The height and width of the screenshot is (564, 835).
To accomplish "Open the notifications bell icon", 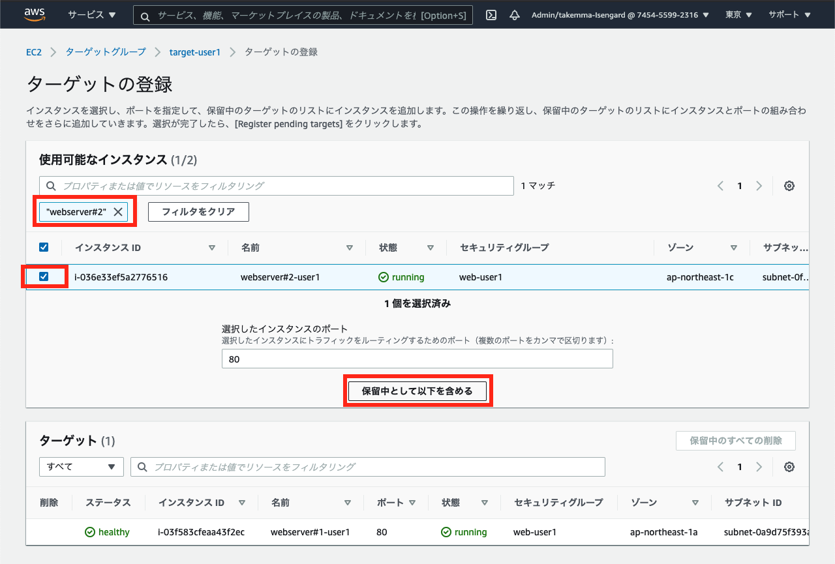I will point(515,14).
